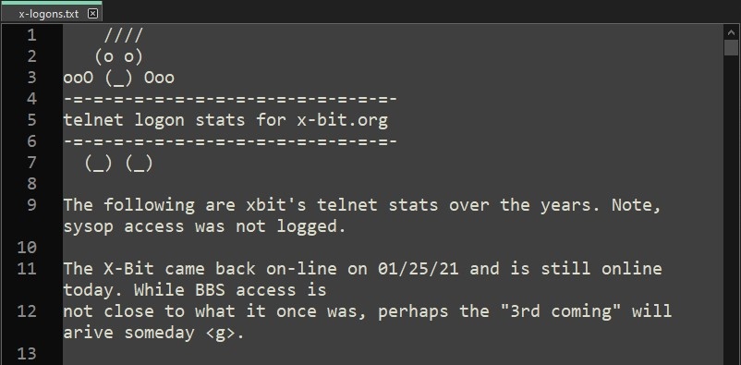Click the scrollbar up arrow
This screenshot has width=741, height=365.
click(730, 32)
